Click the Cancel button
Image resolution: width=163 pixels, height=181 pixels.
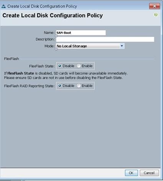click(149, 173)
